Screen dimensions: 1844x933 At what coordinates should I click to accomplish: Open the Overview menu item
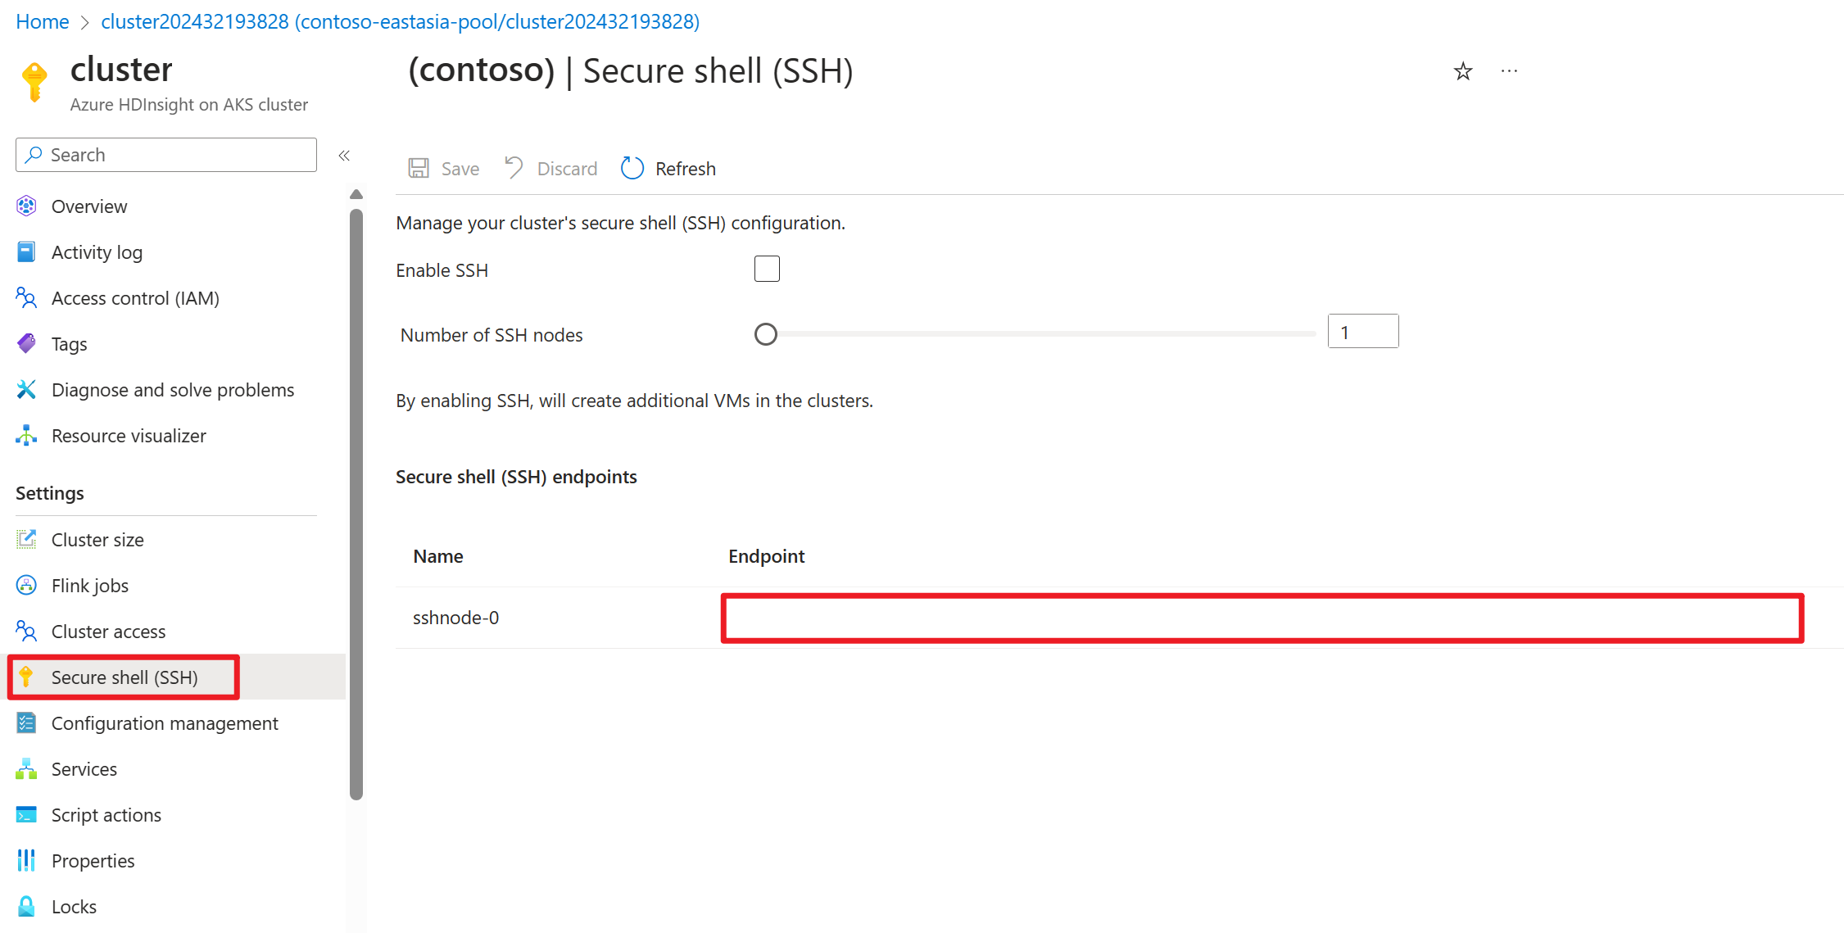(x=89, y=206)
